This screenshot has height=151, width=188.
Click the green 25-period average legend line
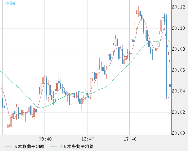[53, 146]
